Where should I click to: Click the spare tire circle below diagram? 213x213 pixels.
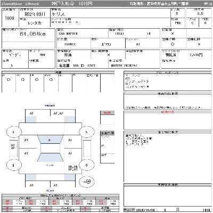click(87, 182)
